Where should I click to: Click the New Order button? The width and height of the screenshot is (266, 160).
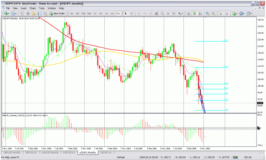[57, 13]
